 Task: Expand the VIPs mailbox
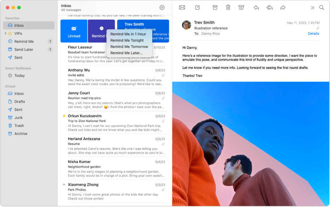[x=6, y=33]
